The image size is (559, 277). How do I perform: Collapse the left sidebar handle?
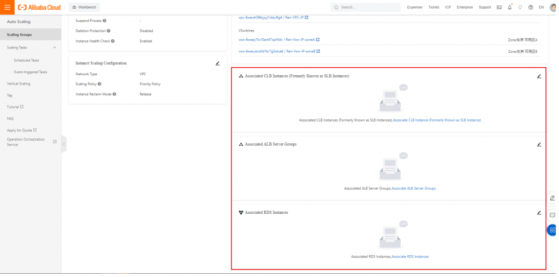(64, 144)
